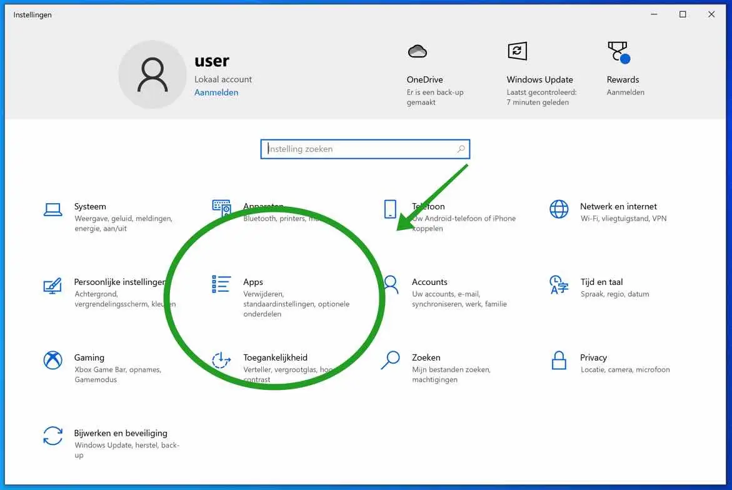The height and width of the screenshot is (490, 732).
Task: Click the Toegankelijkheid icon
Action: point(221,360)
